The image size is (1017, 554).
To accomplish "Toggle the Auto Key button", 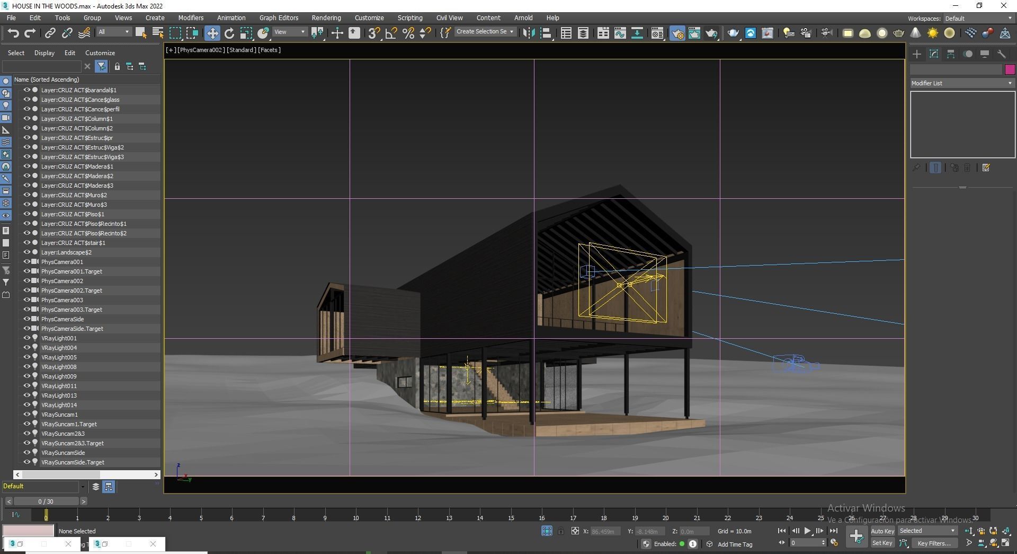I will 882,531.
